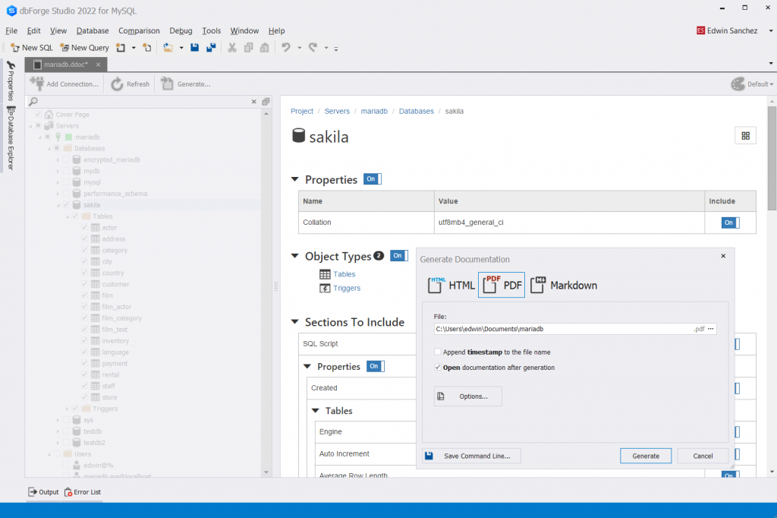The height and width of the screenshot is (518, 777).
Task: Click the grid view icon beside sakila
Action: (x=745, y=136)
